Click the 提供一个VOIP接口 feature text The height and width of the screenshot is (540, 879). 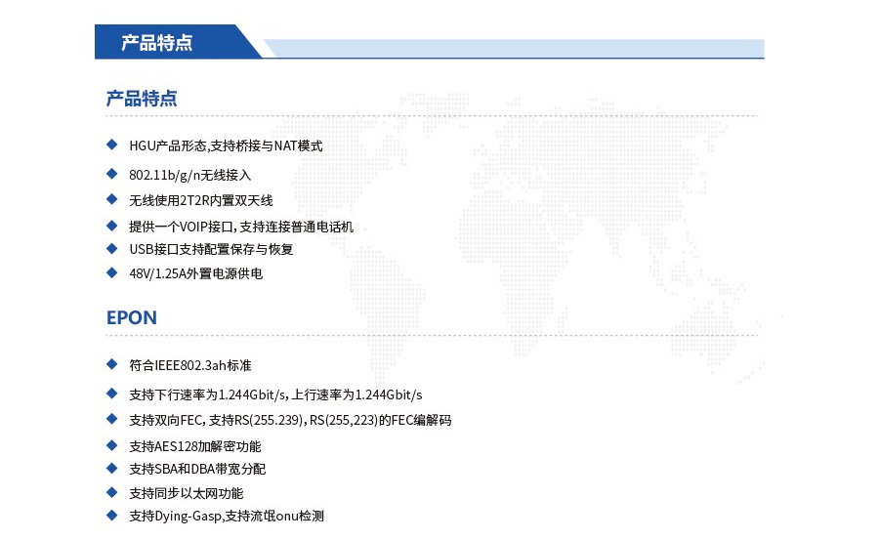(x=241, y=227)
